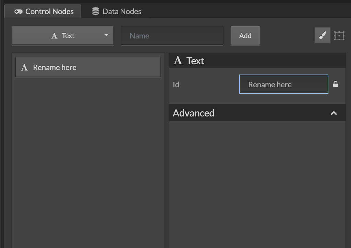This screenshot has height=248, width=351.
Task: Click the Text properties panel header
Action: pyautogui.click(x=257, y=60)
